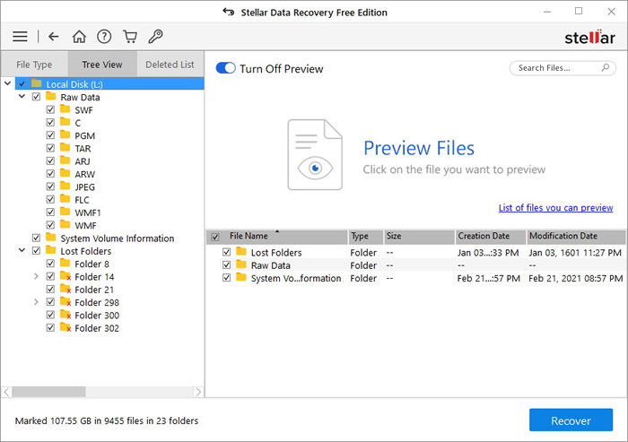Click the search magnifier icon

click(x=606, y=68)
